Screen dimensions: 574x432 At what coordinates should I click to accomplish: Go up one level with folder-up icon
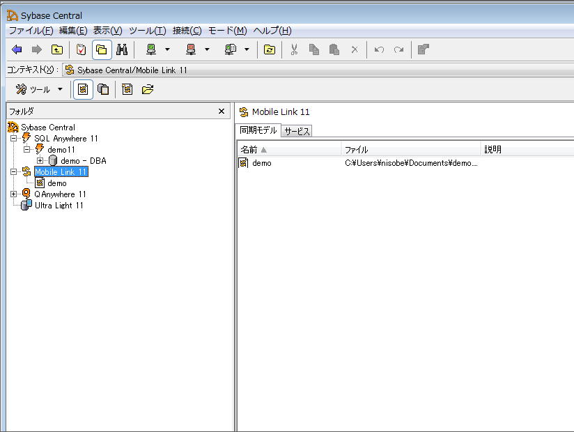coord(57,49)
